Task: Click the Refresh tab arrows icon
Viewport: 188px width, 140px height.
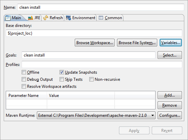Action: pyautogui.click(x=46, y=18)
